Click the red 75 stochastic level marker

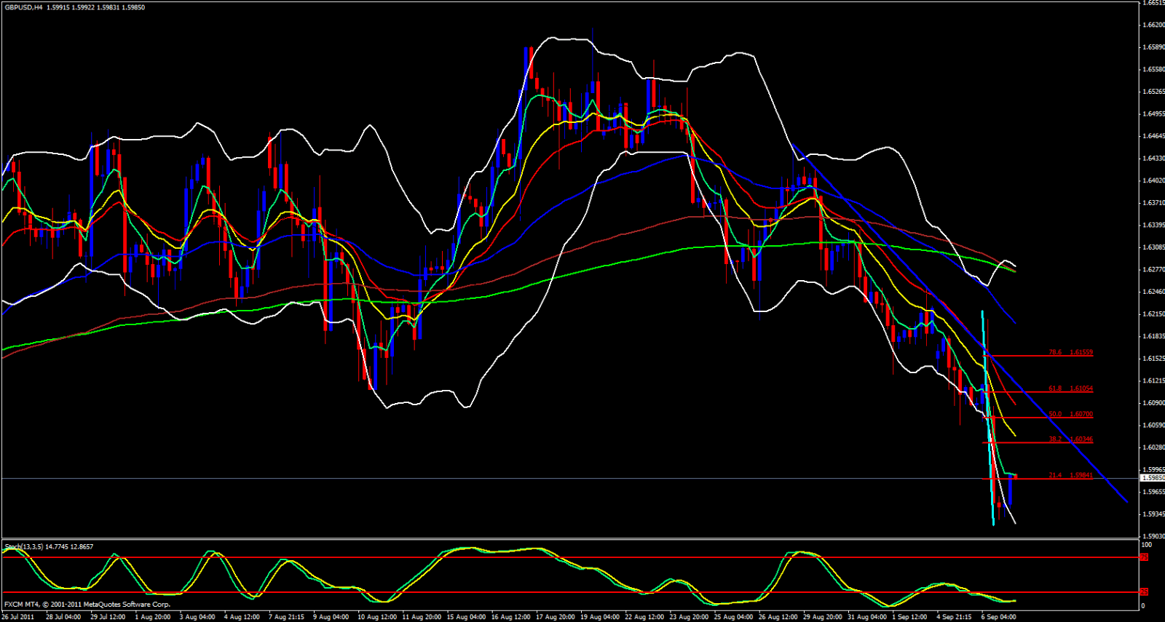(x=1144, y=557)
